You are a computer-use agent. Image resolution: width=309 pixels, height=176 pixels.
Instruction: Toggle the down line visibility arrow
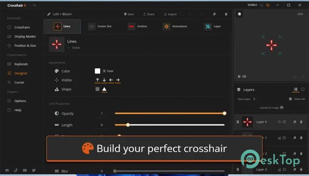pos(104,80)
